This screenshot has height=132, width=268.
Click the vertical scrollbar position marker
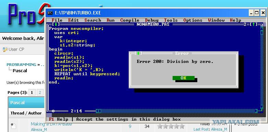[x=261, y=32]
